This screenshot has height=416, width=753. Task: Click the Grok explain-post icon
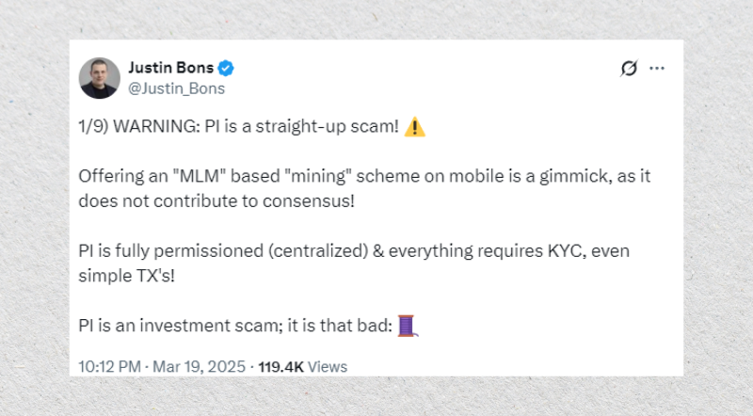point(629,68)
